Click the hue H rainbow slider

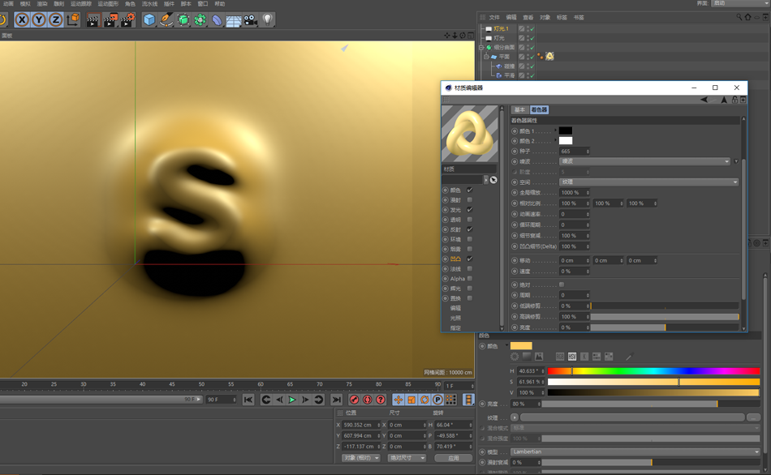[x=653, y=371]
